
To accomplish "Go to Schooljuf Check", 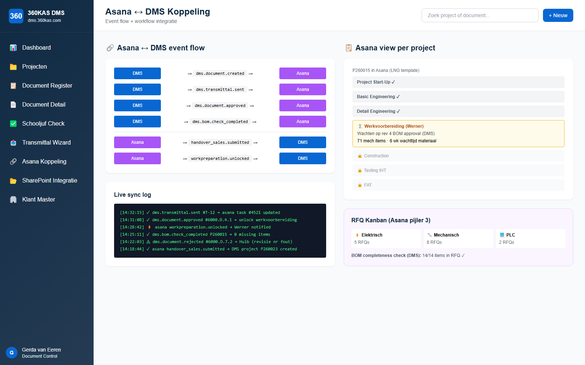I will click(x=47, y=124).
